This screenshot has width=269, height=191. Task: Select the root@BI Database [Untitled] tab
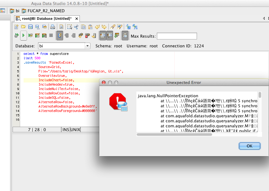[x=47, y=19]
